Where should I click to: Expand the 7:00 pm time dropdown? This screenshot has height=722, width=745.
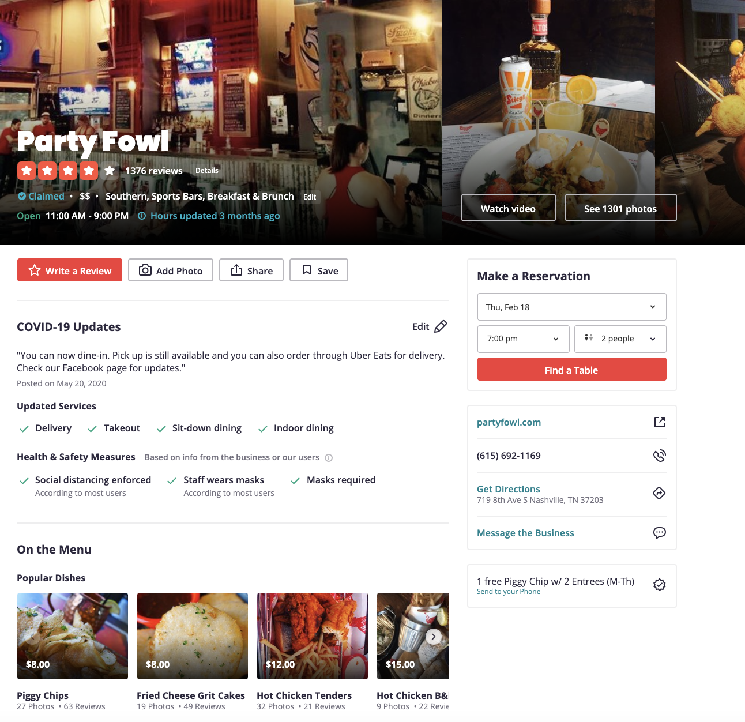point(524,339)
